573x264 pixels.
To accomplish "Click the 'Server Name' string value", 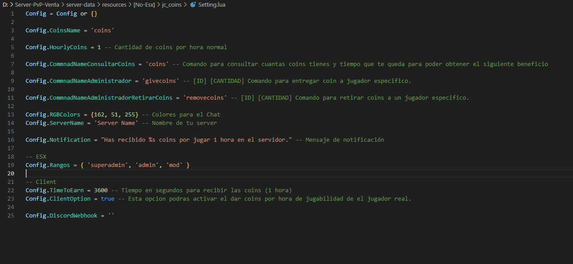I will (117, 123).
